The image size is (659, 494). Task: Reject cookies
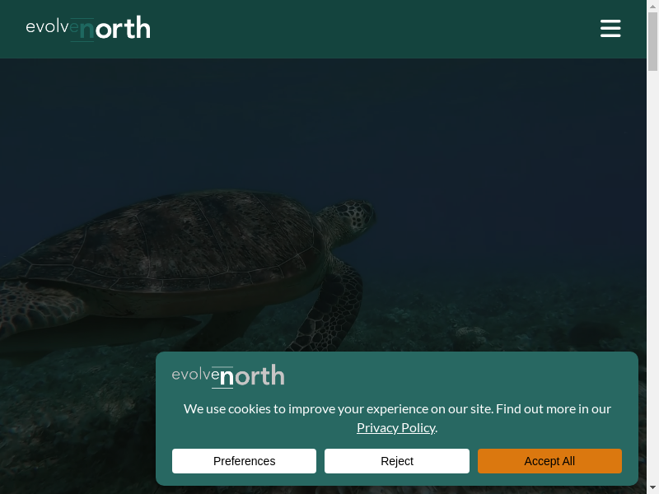tap(397, 461)
